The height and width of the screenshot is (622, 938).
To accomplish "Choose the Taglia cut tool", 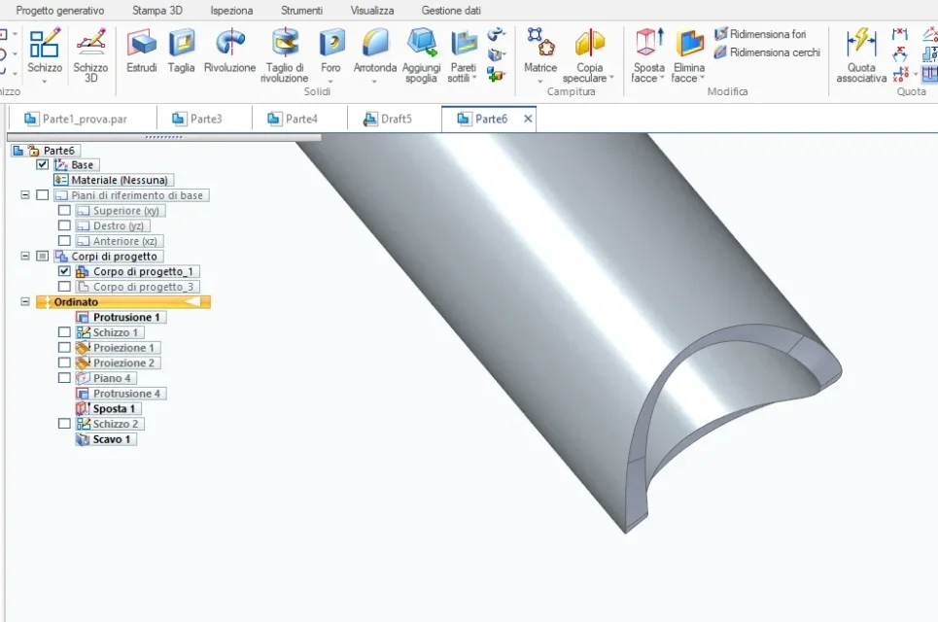I will (181, 52).
